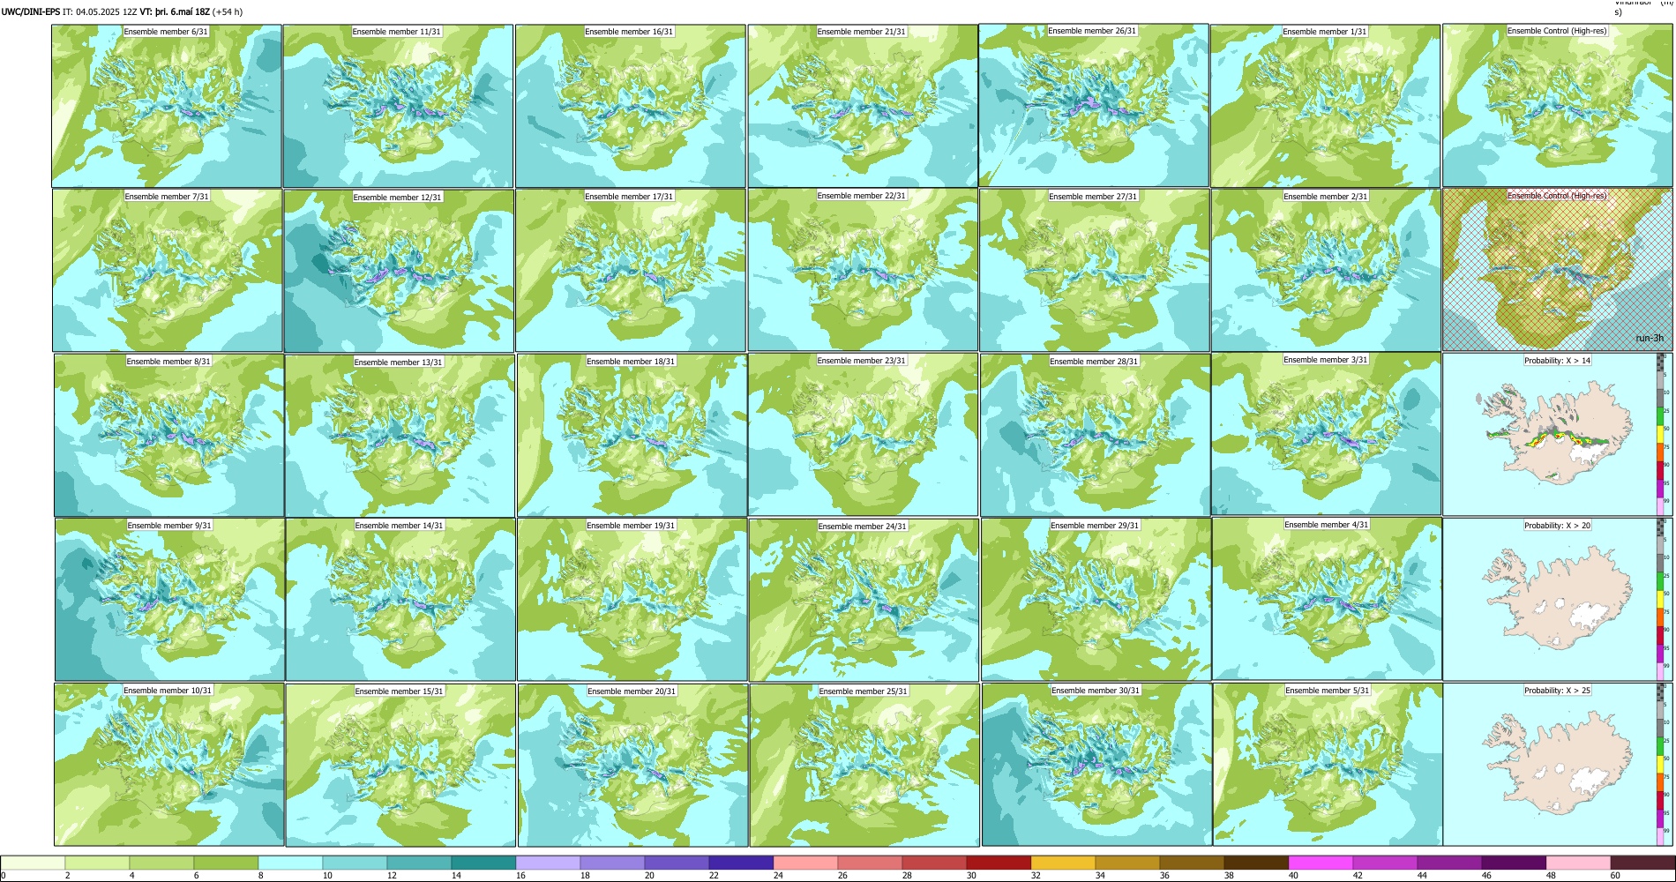This screenshot has height=882, width=1676.
Task: Open the Ensemble member 8/31 map
Action: coord(169,436)
